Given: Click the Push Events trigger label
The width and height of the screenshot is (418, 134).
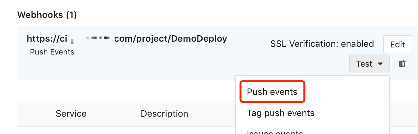Looking at the screenshot, I should click(52, 52).
